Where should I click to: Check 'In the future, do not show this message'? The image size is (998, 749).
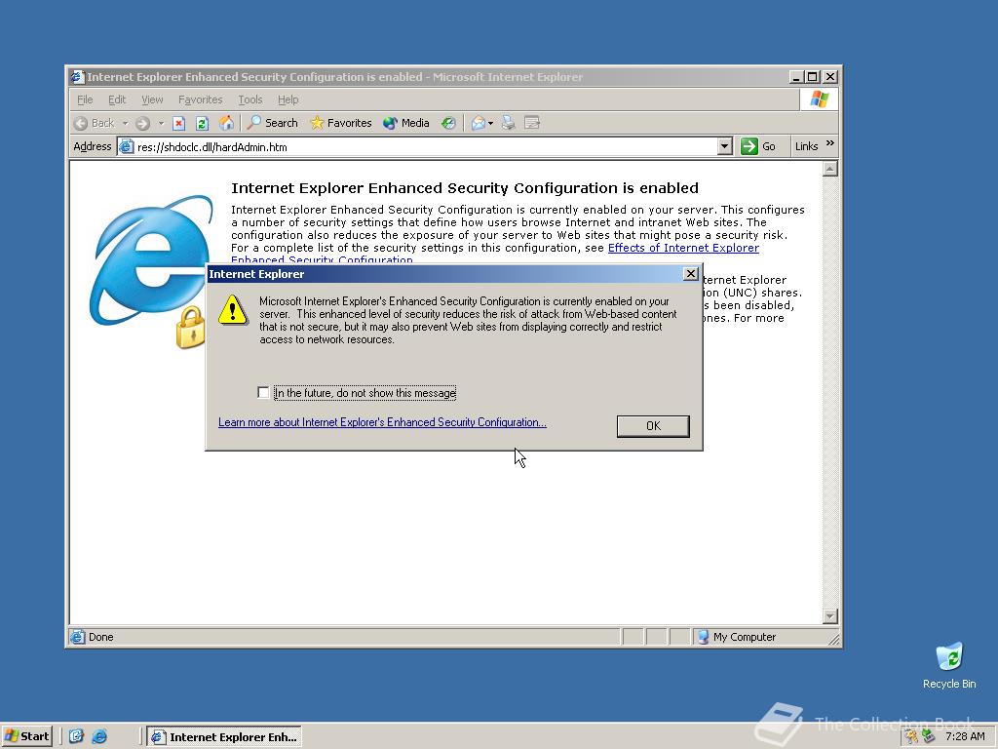(x=263, y=392)
